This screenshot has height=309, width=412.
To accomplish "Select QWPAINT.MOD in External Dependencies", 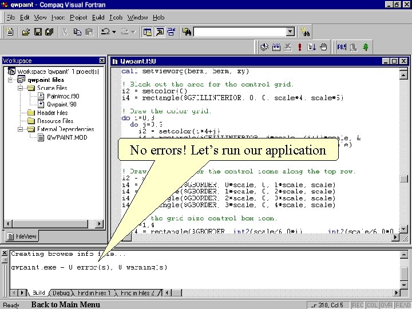I will [67, 137].
